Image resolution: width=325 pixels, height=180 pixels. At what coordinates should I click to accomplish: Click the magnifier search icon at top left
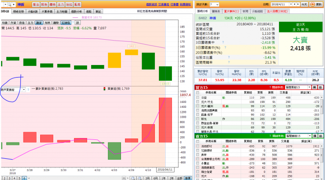point(9,5)
